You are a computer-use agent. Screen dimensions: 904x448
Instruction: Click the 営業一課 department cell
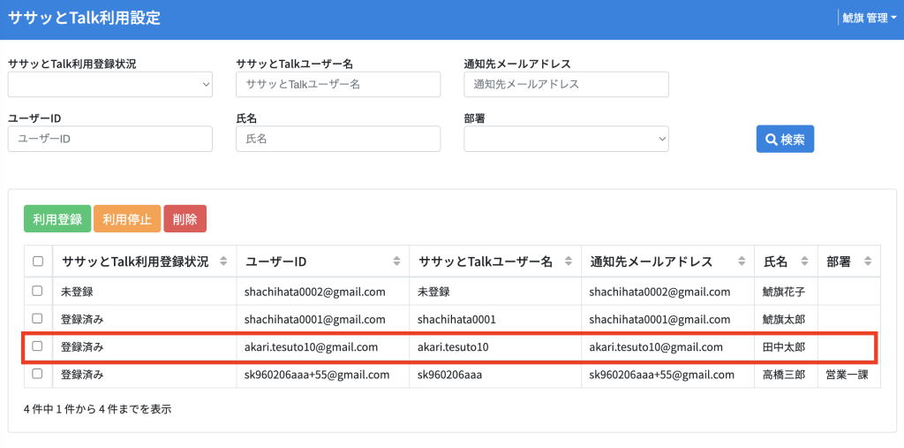point(847,375)
